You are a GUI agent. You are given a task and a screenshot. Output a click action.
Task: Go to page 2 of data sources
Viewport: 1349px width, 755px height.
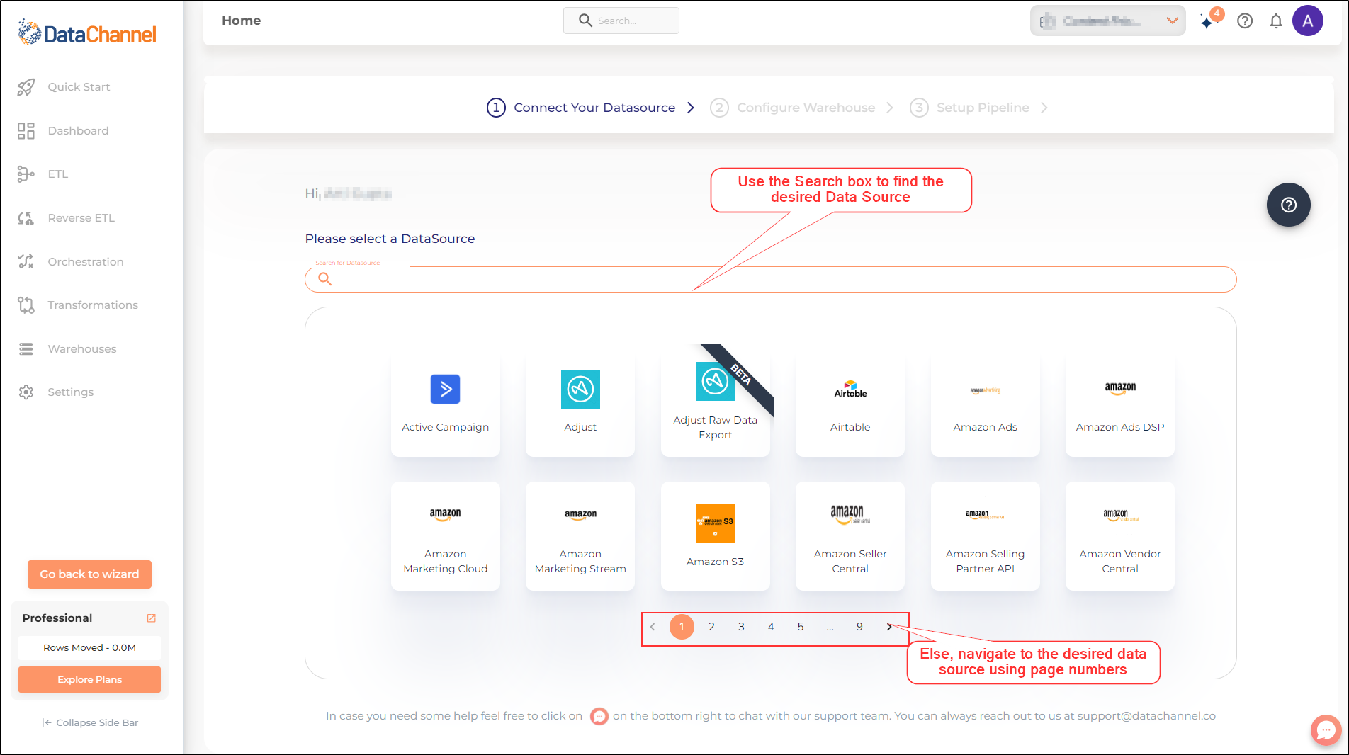[x=711, y=627]
